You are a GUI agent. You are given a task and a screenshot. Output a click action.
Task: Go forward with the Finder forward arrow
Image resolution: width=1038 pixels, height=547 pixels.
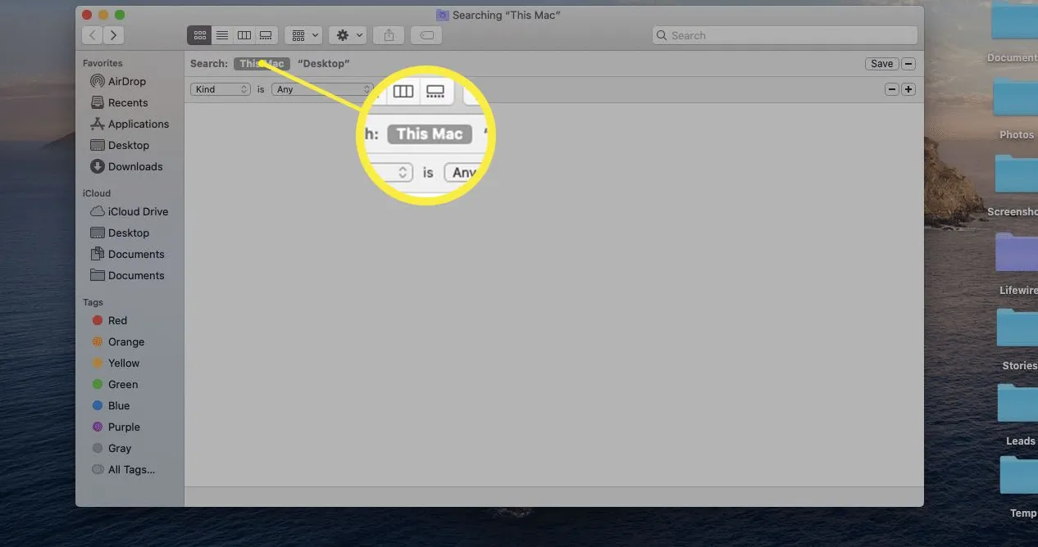[113, 35]
